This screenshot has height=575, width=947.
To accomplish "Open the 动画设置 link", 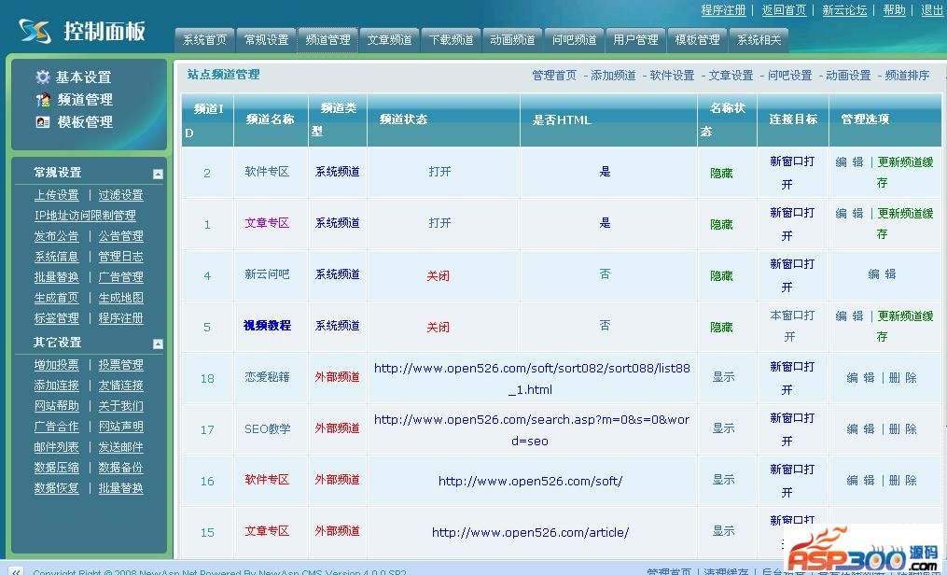I will (x=848, y=76).
